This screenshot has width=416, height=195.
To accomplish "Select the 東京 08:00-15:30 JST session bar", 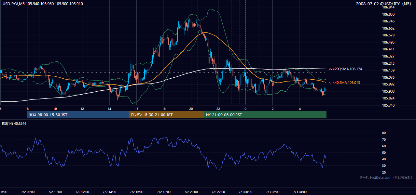I will pos(78,115).
